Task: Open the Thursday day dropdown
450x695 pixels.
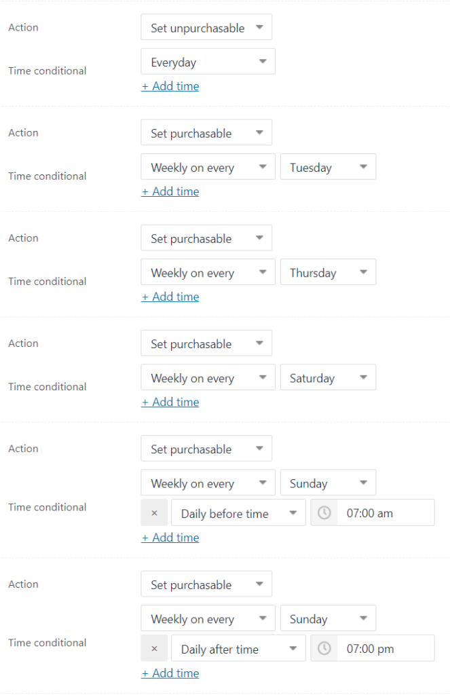Action: (328, 271)
